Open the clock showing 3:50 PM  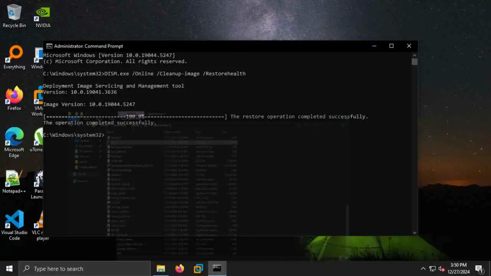tap(458, 268)
